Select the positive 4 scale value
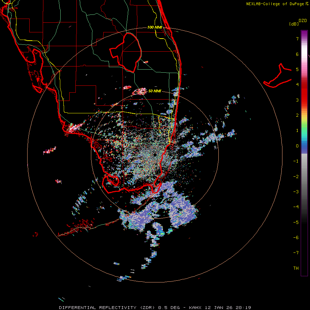The width and height of the screenshot is (310, 310). pos(297,85)
